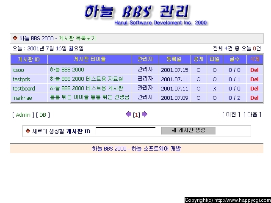The height and width of the screenshot is (203, 271).
Task: Click the 등록일 column header
Action: [x=174, y=59]
